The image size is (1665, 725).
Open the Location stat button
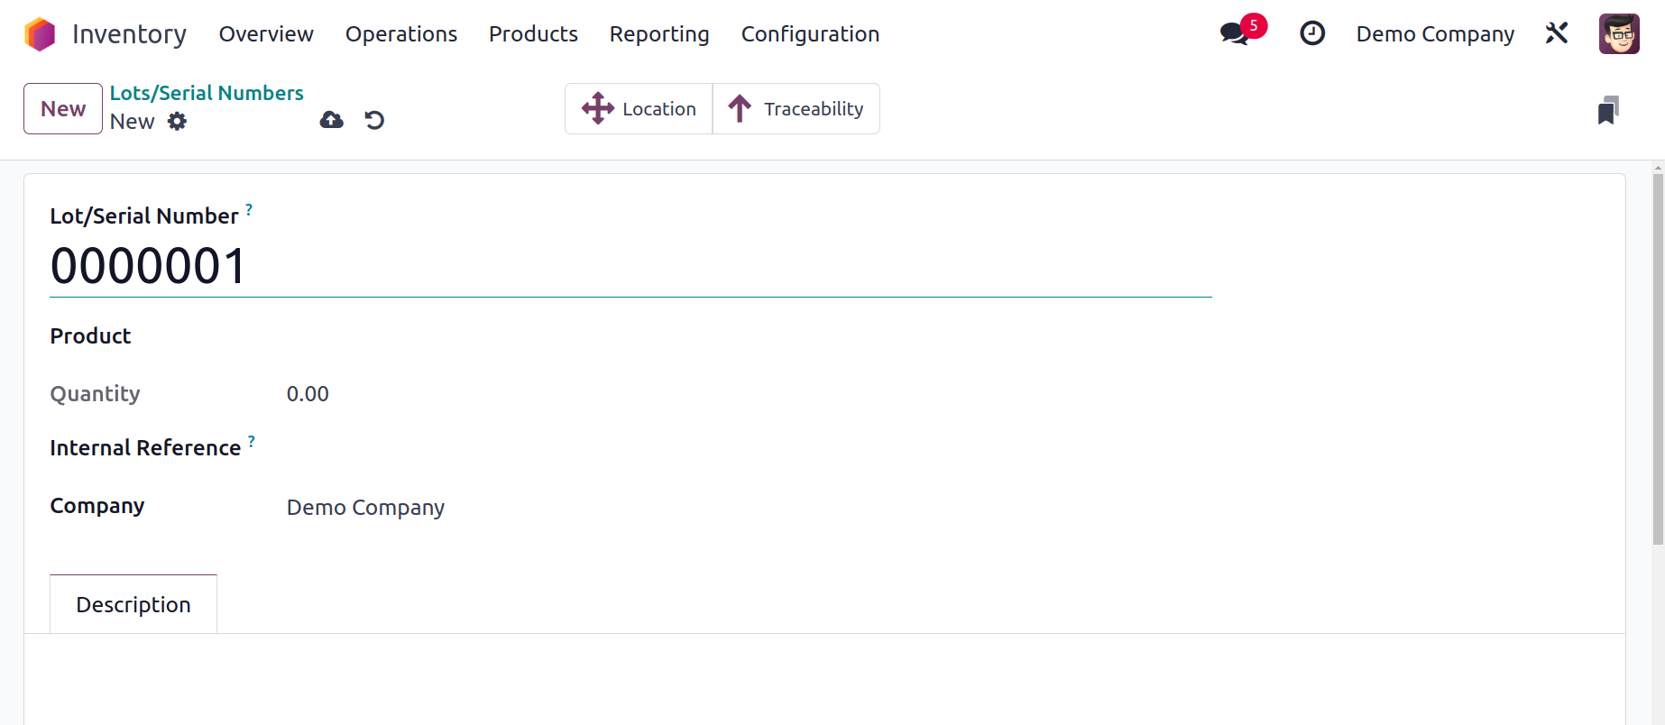tap(639, 109)
